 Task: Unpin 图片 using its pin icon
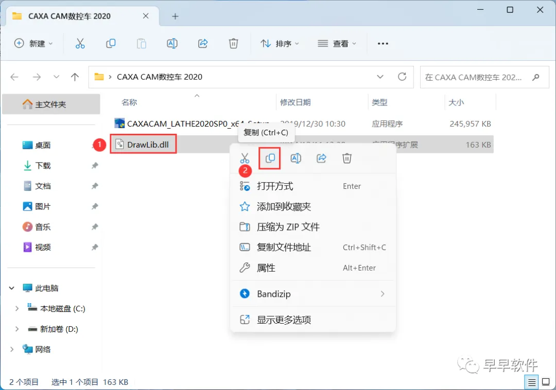tap(95, 206)
